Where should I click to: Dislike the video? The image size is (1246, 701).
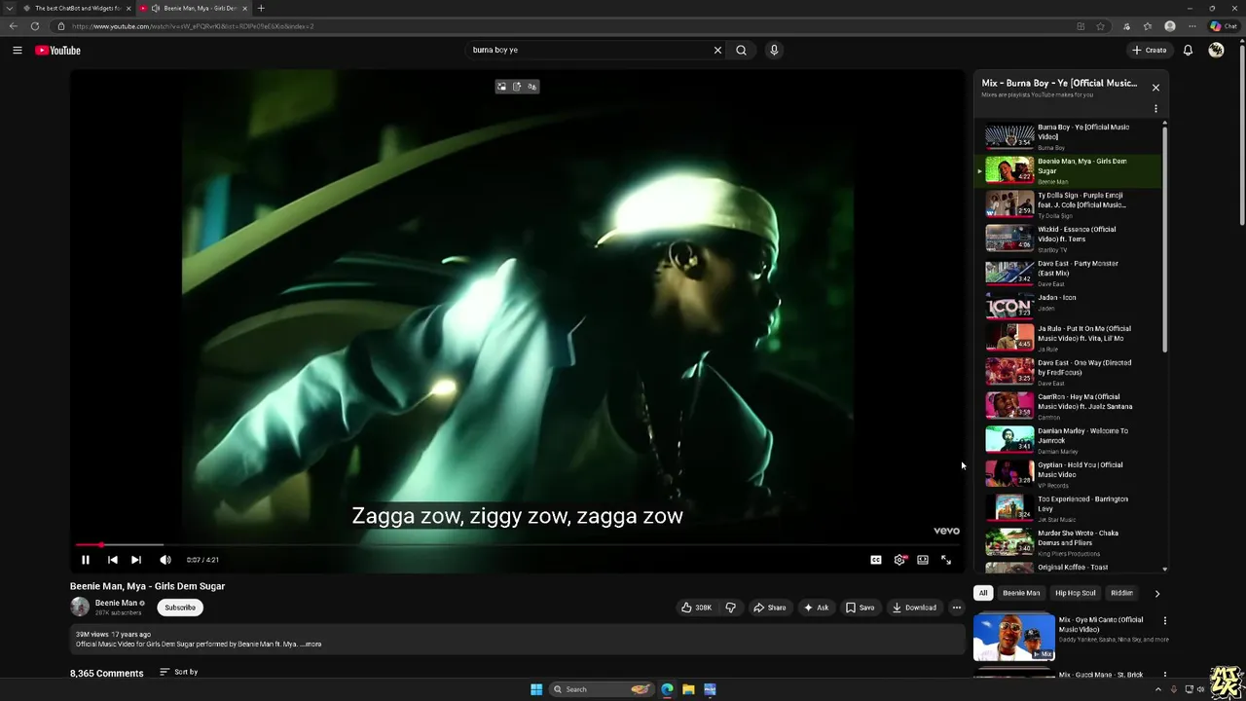[730, 608]
